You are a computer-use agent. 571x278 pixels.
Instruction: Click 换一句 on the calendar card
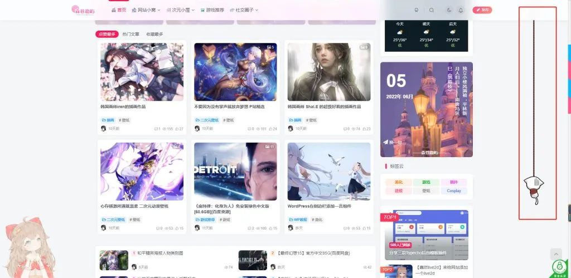pos(392,142)
